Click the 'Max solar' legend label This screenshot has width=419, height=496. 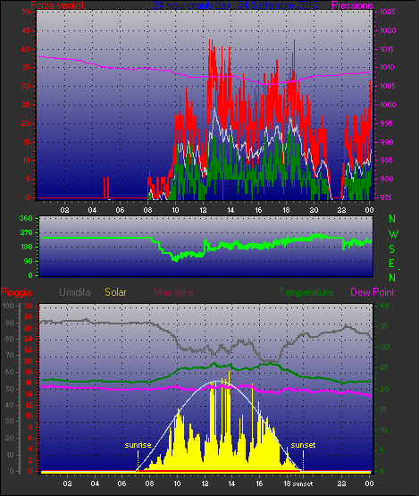[x=174, y=292]
